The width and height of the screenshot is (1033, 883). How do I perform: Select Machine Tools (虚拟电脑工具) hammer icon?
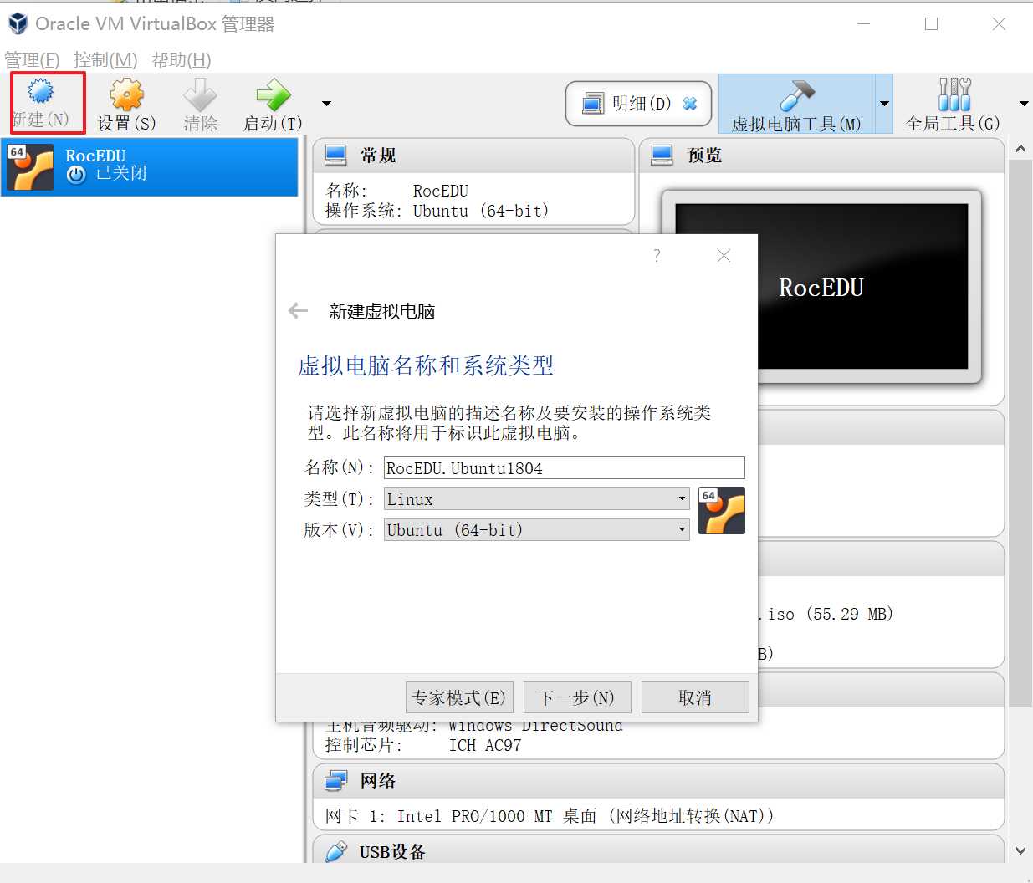click(797, 95)
